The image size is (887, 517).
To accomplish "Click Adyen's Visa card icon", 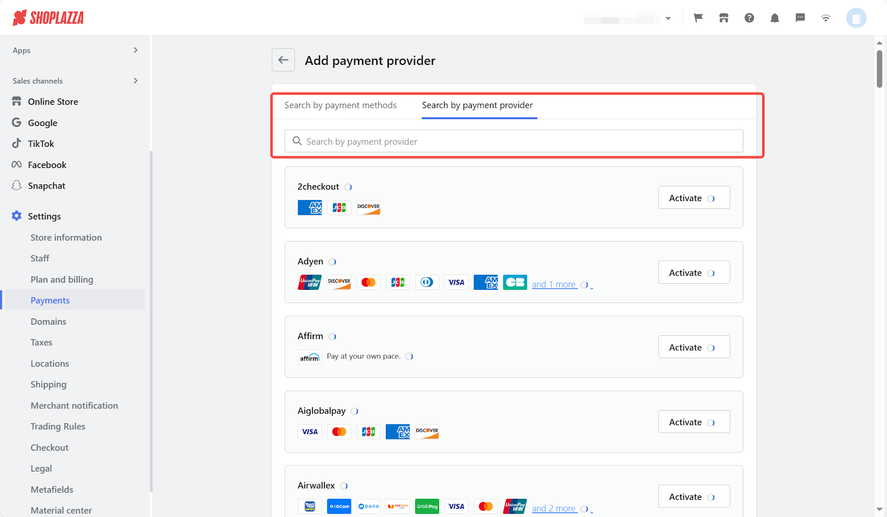I will [457, 283].
